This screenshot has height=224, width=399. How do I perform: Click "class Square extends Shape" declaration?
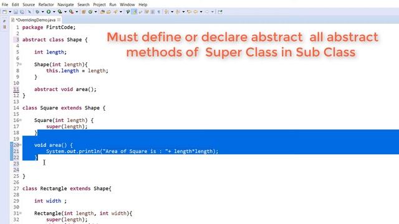click(61, 108)
